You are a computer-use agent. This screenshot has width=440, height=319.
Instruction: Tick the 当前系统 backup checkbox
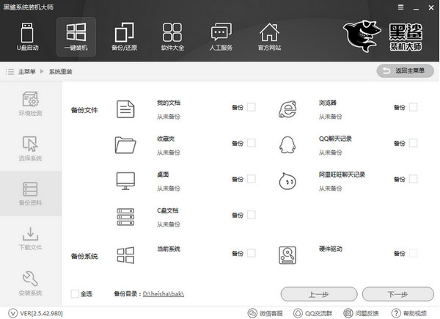click(x=252, y=253)
